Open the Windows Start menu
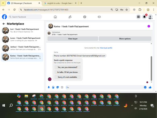The height and width of the screenshot is (118, 157). [x=4, y=105]
